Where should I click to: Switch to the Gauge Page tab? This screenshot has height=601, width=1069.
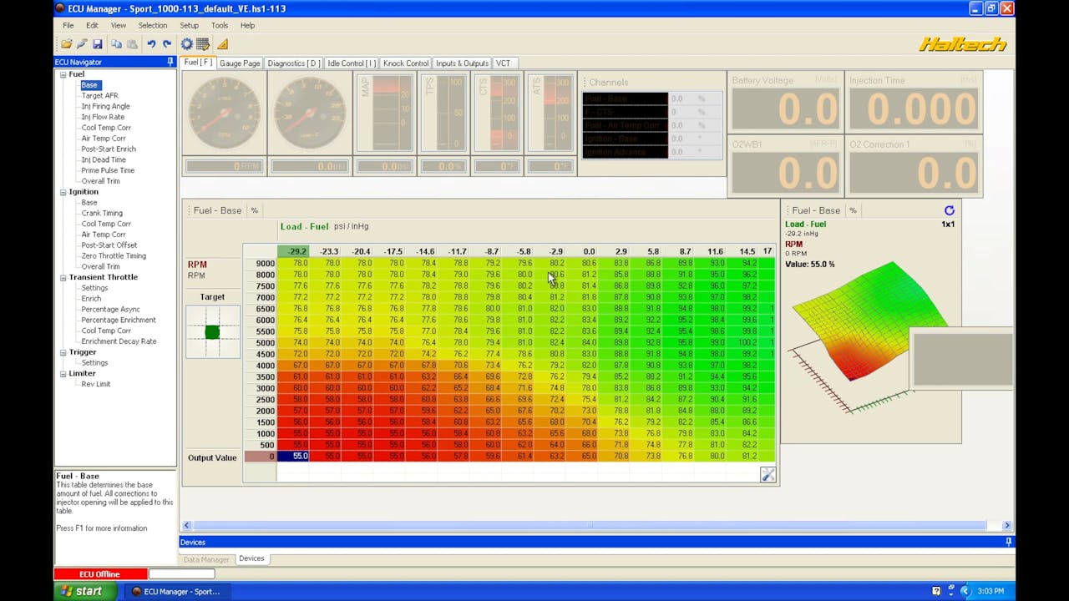(240, 63)
